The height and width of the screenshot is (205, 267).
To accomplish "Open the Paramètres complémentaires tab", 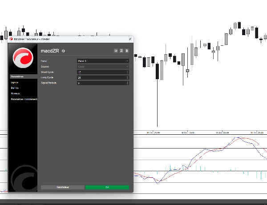I will 24,100.
